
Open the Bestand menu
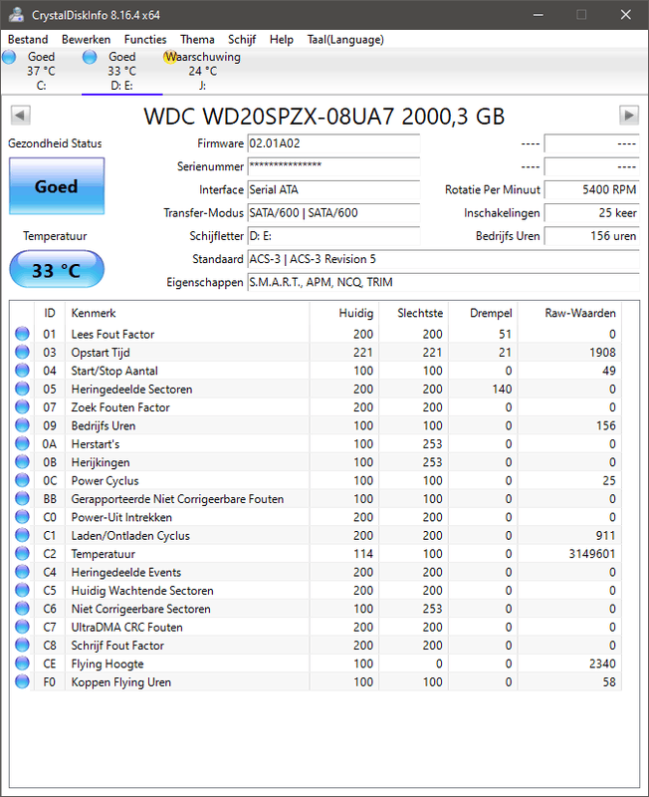click(x=28, y=40)
